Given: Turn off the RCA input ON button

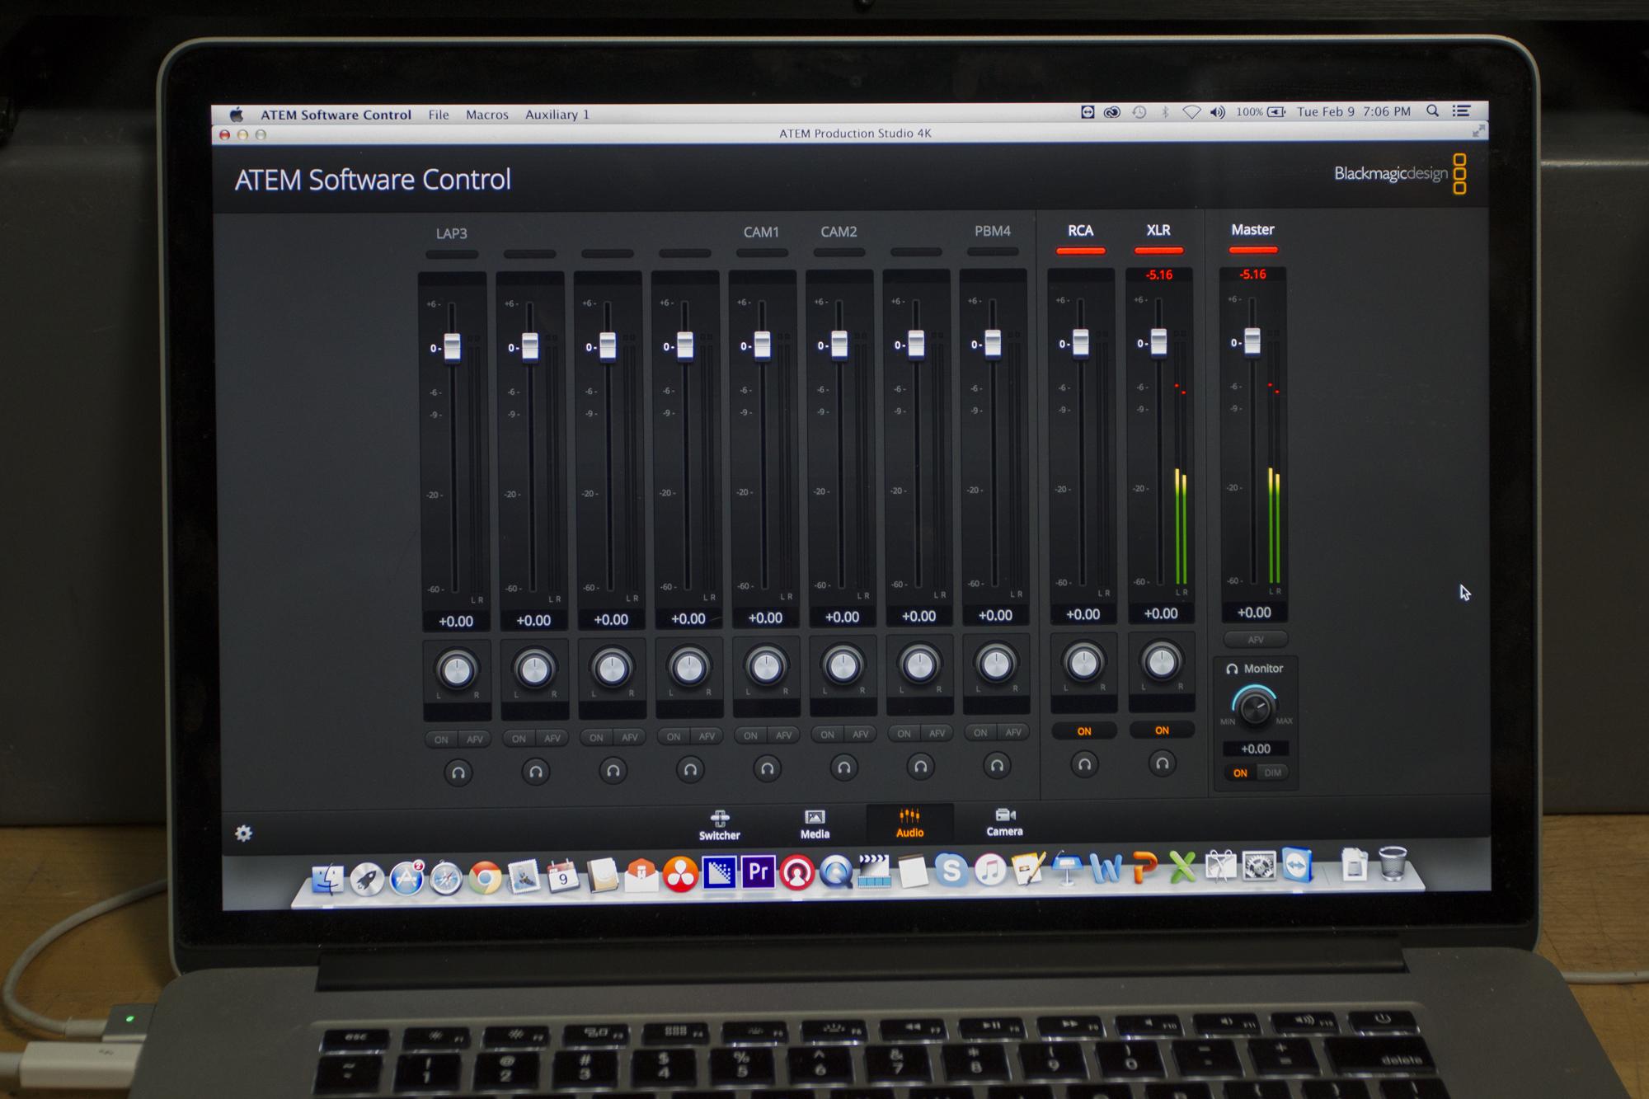Looking at the screenshot, I should pyautogui.click(x=1084, y=731).
